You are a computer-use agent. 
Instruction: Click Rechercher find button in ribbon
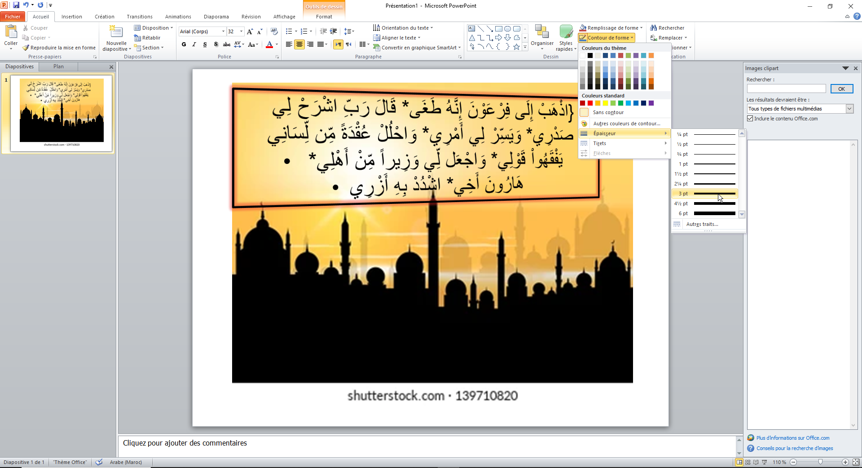(668, 28)
